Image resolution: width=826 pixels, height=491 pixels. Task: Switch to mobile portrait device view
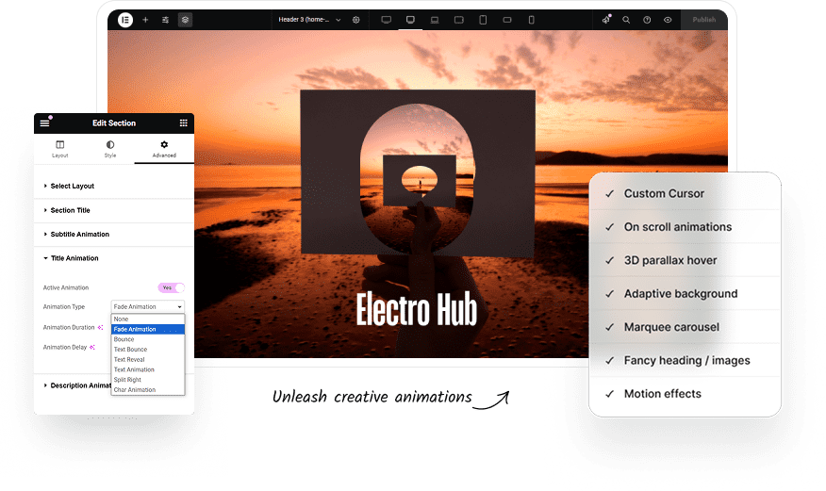[x=531, y=19]
